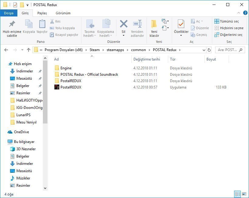Open pinned Masaüstü under Hızlı erişim
The image size is (249, 198).
click(24, 78)
